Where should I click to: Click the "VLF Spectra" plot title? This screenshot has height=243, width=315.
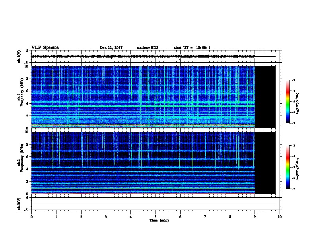point(45,48)
